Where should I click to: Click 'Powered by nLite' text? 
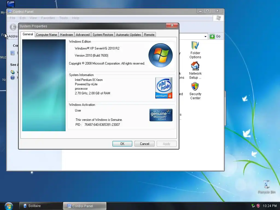tap(86, 84)
